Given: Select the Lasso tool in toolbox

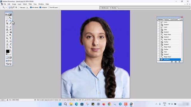Looking at the screenshot, I should coord(7,21).
